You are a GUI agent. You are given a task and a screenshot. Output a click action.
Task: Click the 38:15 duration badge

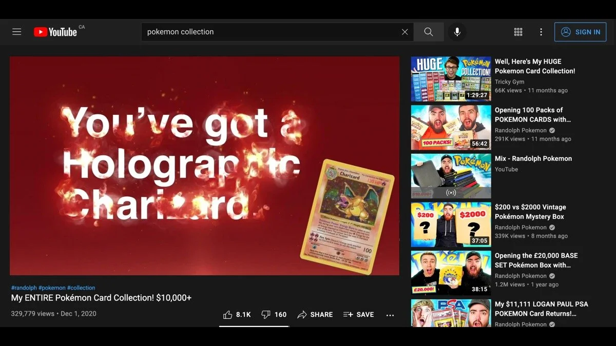[x=479, y=289]
